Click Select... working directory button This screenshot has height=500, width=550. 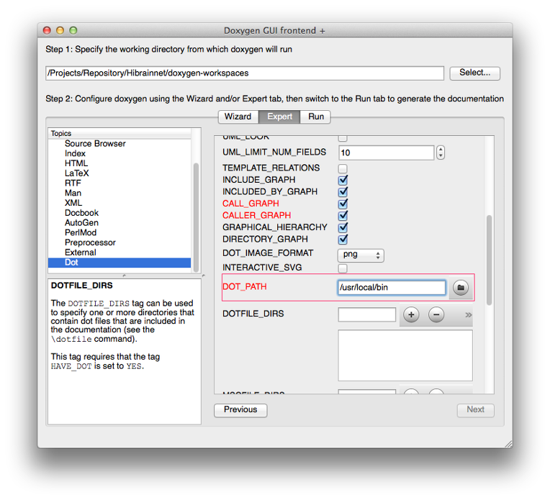pos(474,73)
